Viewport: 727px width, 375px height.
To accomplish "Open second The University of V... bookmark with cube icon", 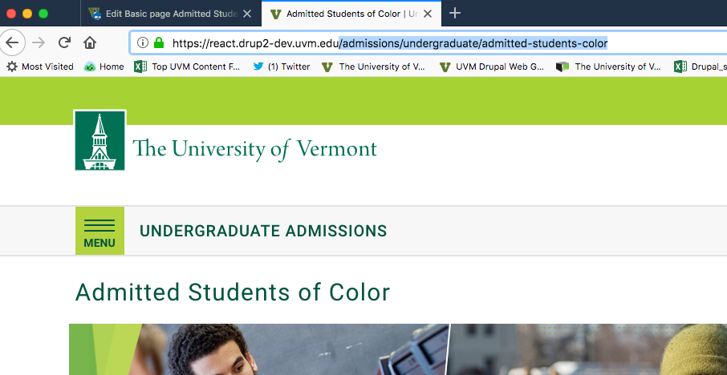I will point(609,67).
